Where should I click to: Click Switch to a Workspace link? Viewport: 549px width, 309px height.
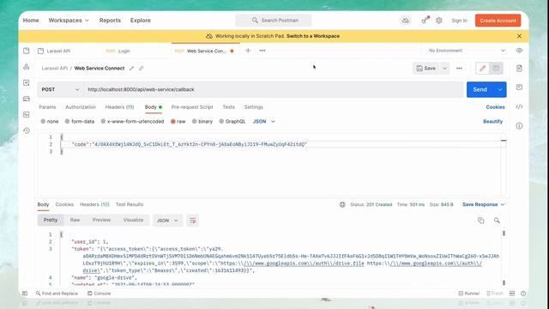pos(312,36)
